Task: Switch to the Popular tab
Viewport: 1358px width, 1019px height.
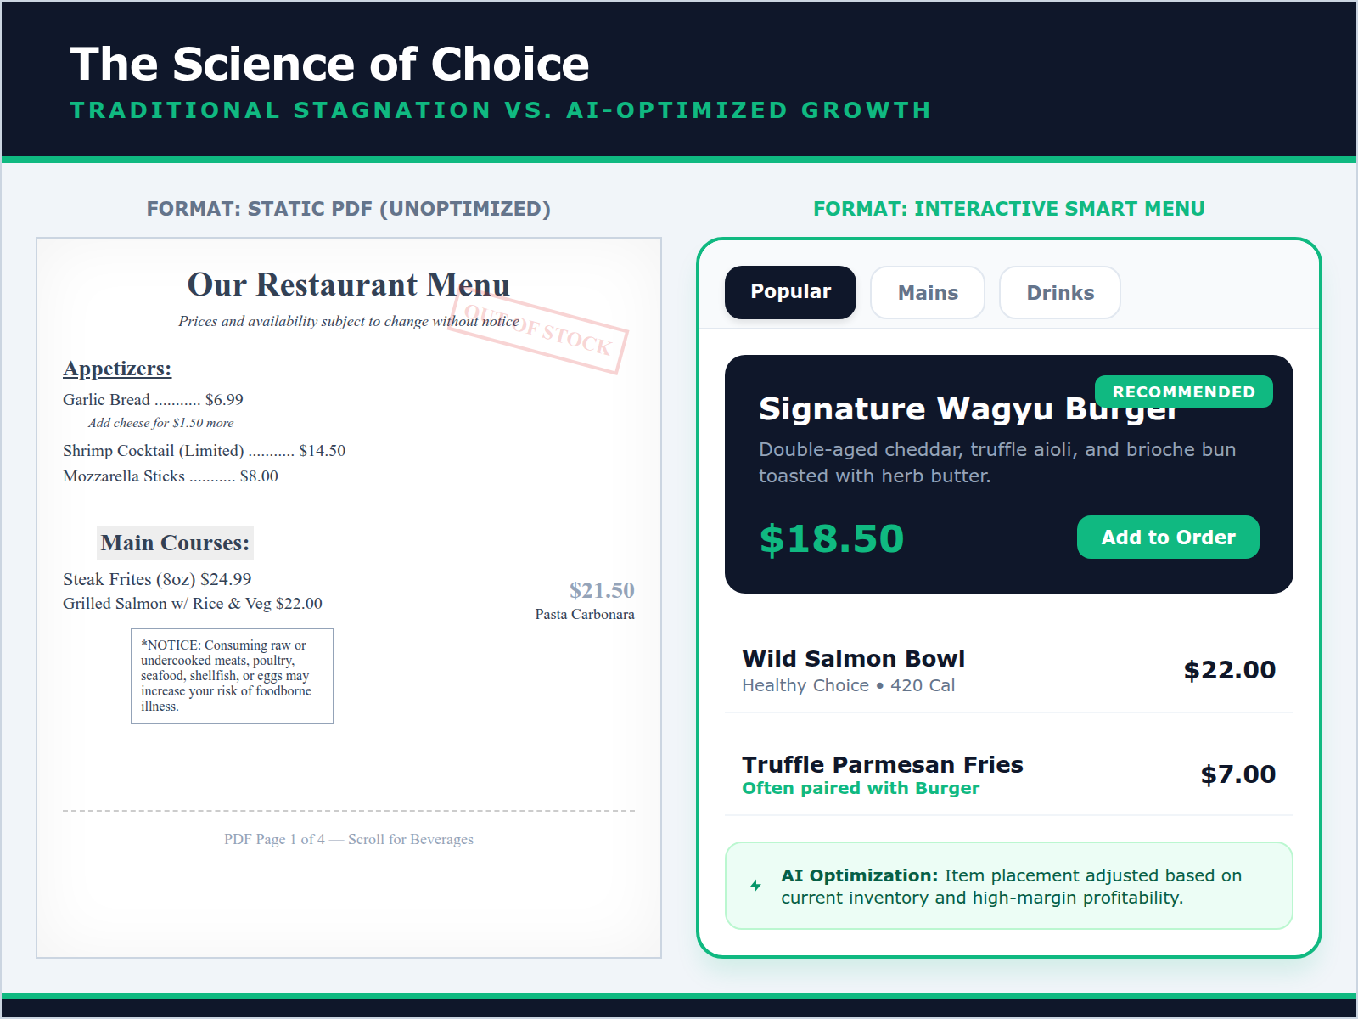Action: coord(789,292)
